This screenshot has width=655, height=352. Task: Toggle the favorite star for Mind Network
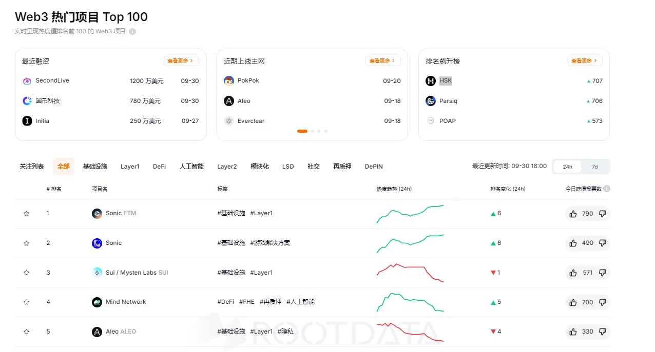coord(26,302)
